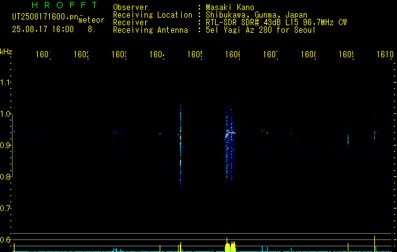The width and height of the screenshot is (397, 252).
Task: Click the Observer label
Action: 131,8
